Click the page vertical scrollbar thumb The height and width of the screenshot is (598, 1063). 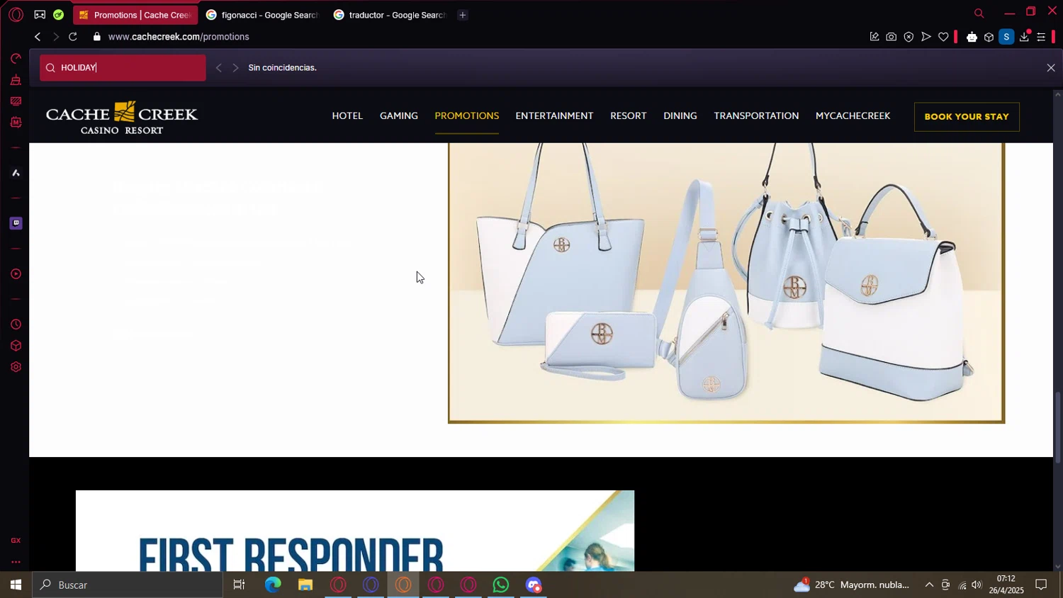(1058, 427)
